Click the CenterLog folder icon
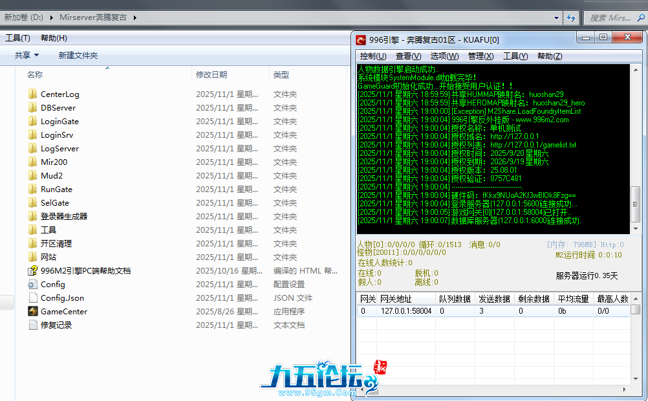Screen dimensions: 648x401 pos(32,94)
